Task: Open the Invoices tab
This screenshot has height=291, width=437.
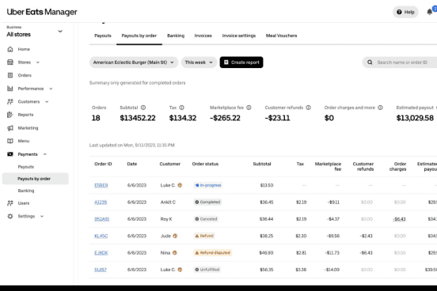Action: click(x=203, y=36)
